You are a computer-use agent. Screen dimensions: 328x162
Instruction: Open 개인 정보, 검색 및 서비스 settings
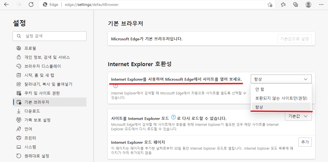[x=50, y=57]
